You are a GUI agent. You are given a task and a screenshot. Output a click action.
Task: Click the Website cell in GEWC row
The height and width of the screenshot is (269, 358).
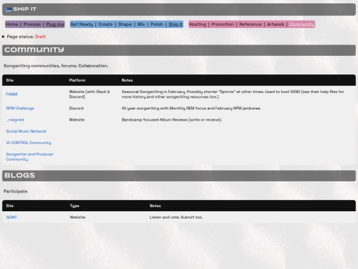tap(78, 217)
